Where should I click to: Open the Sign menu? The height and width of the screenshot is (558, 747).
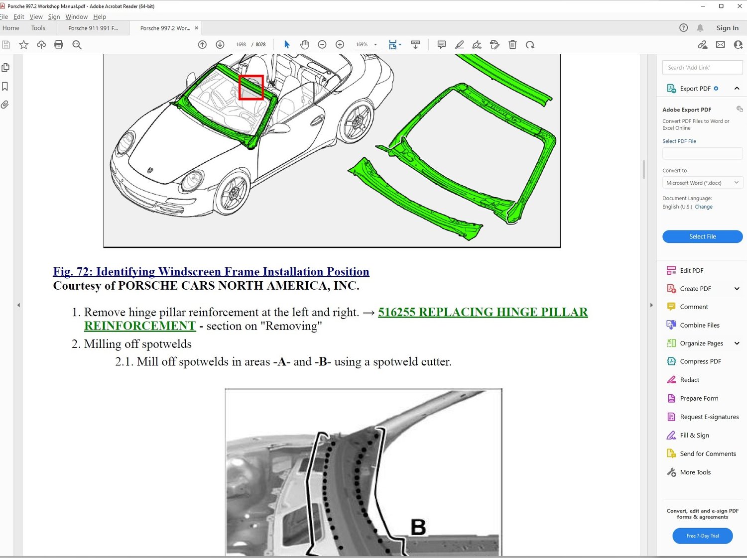tap(54, 17)
